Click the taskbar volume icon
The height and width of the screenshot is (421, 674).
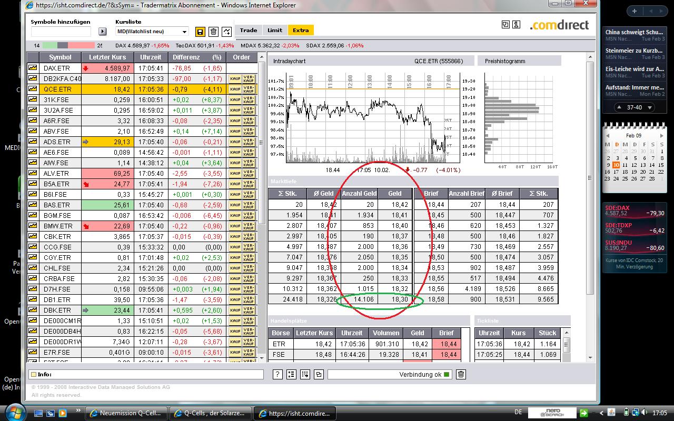click(645, 413)
